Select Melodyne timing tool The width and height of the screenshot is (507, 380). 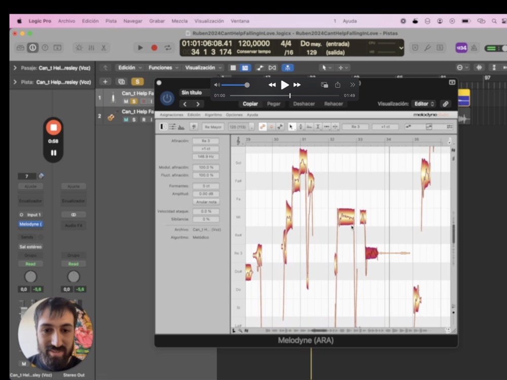tap(327, 127)
